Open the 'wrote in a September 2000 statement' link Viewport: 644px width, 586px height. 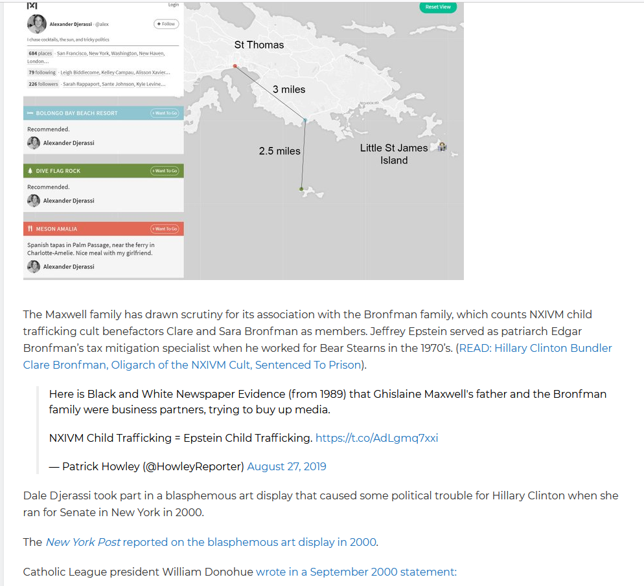tap(356, 572)
